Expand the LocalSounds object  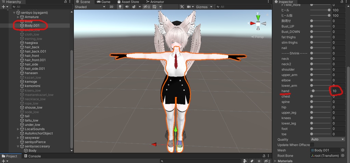point(18,129)
